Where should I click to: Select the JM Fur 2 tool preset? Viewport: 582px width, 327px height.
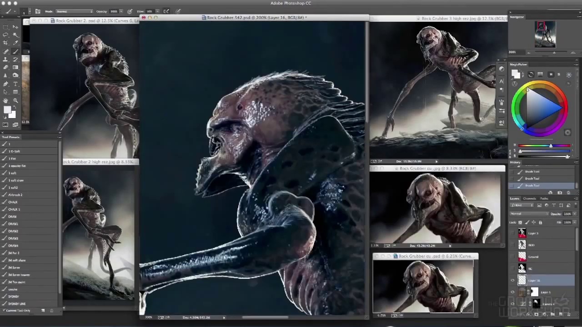pyautogui.click(x=30, y=253)
